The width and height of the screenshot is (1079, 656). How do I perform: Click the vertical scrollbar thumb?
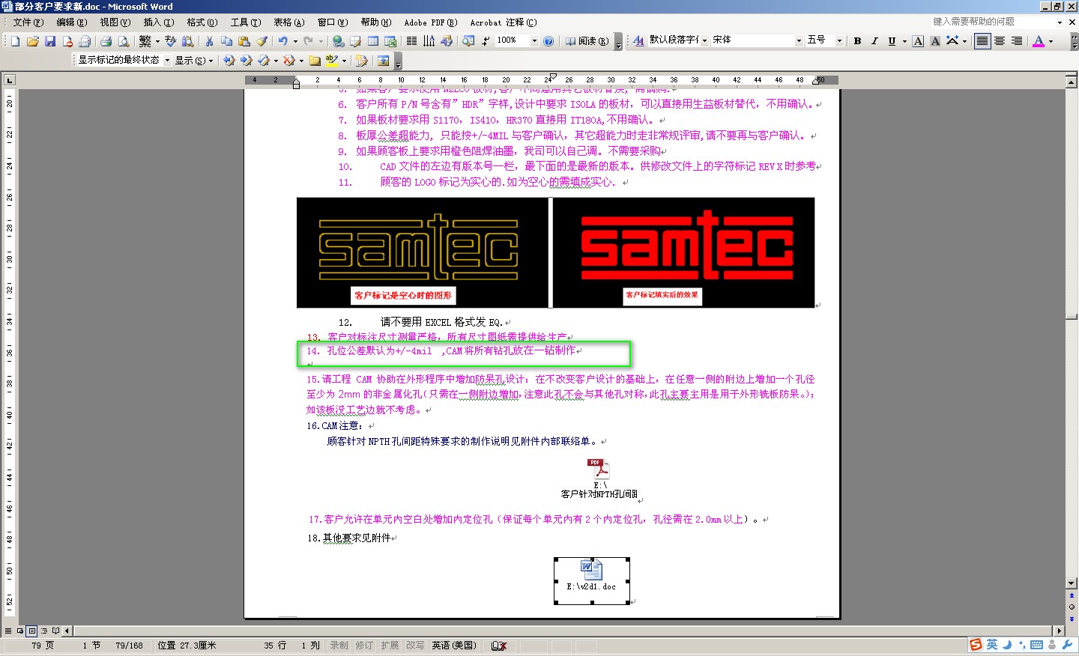(1072, 317)
